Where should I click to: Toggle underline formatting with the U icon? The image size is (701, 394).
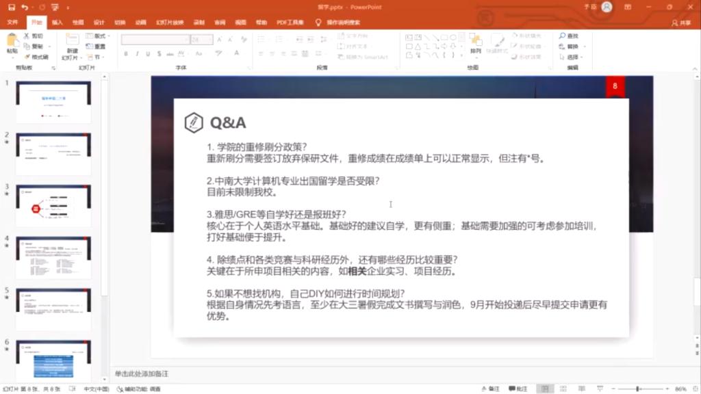click(149, 53)
